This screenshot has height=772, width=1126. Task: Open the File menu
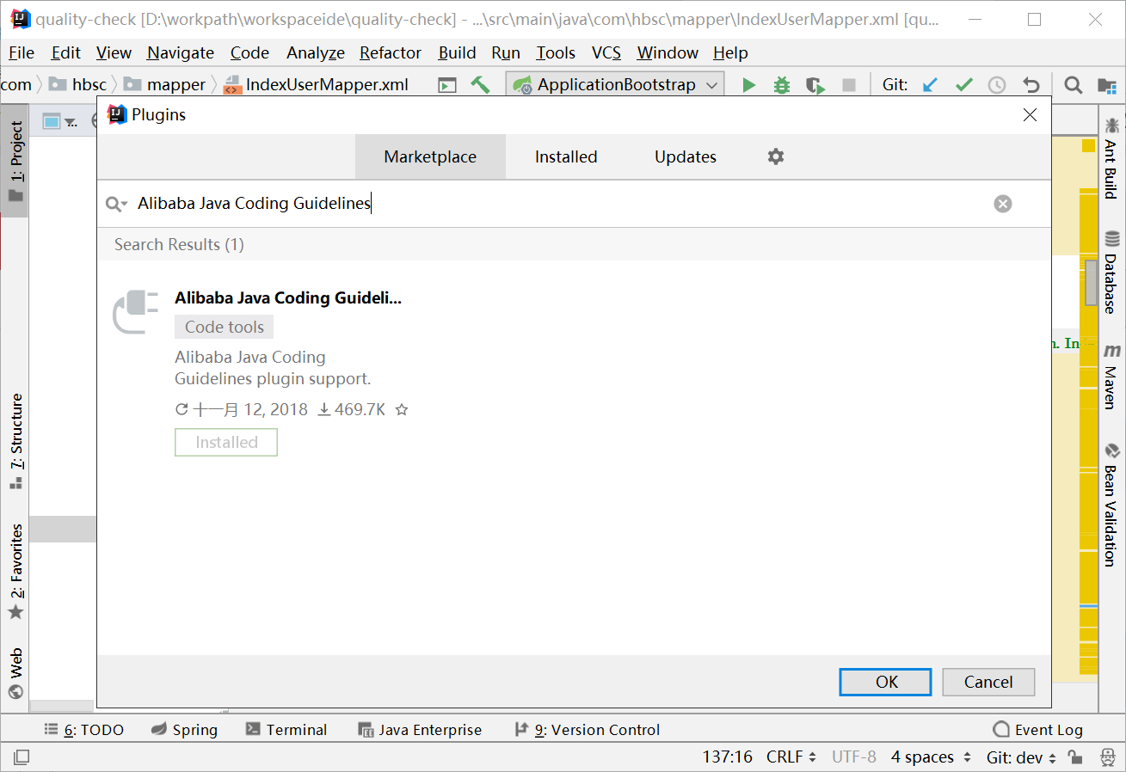pyautogui.click(x=22, y=53)
